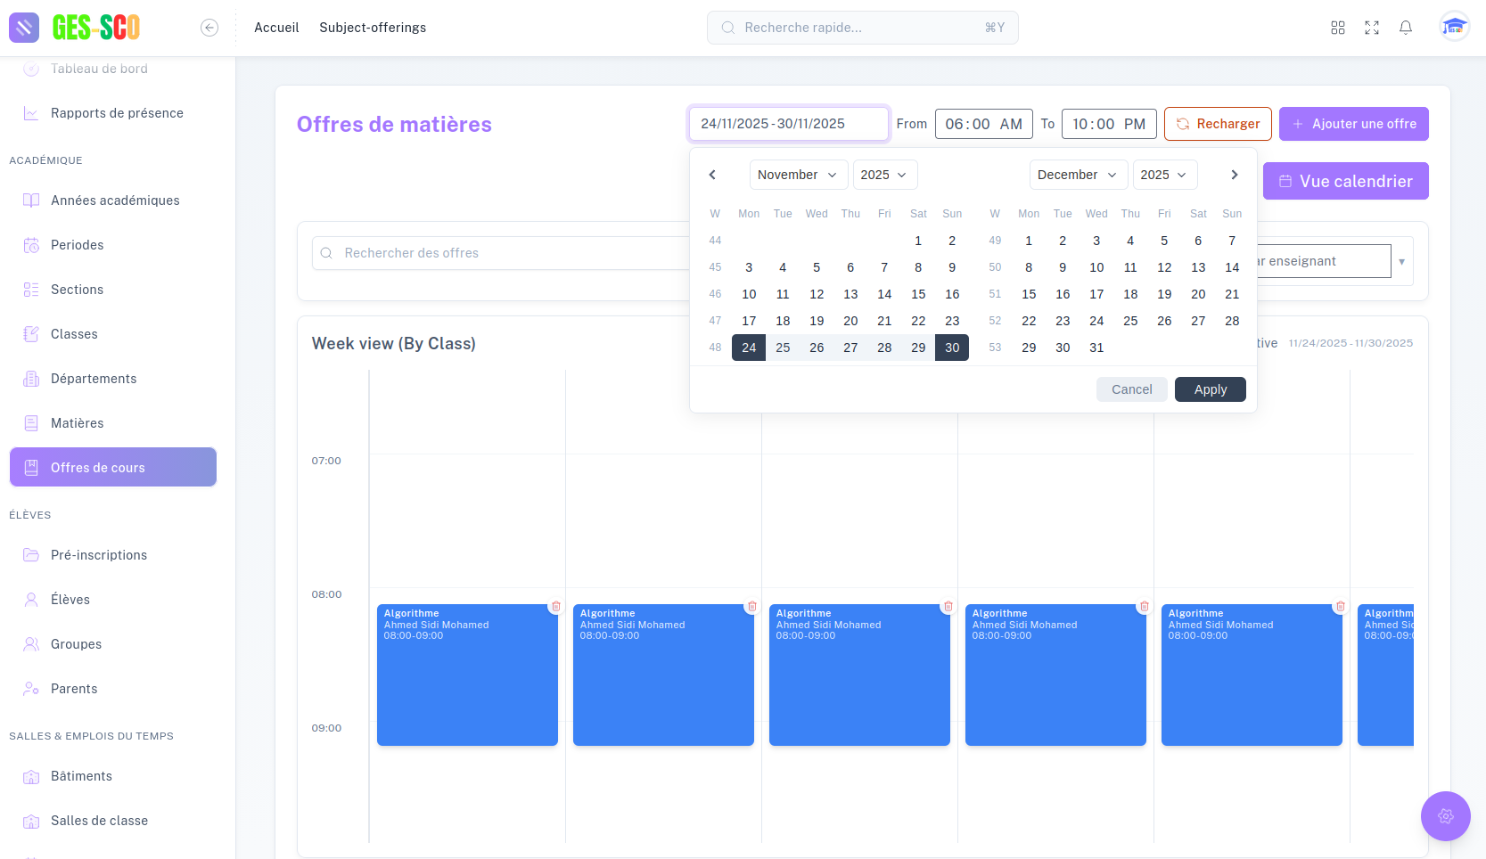Collapse sidebar with the arrow icon

pos(209,28)
